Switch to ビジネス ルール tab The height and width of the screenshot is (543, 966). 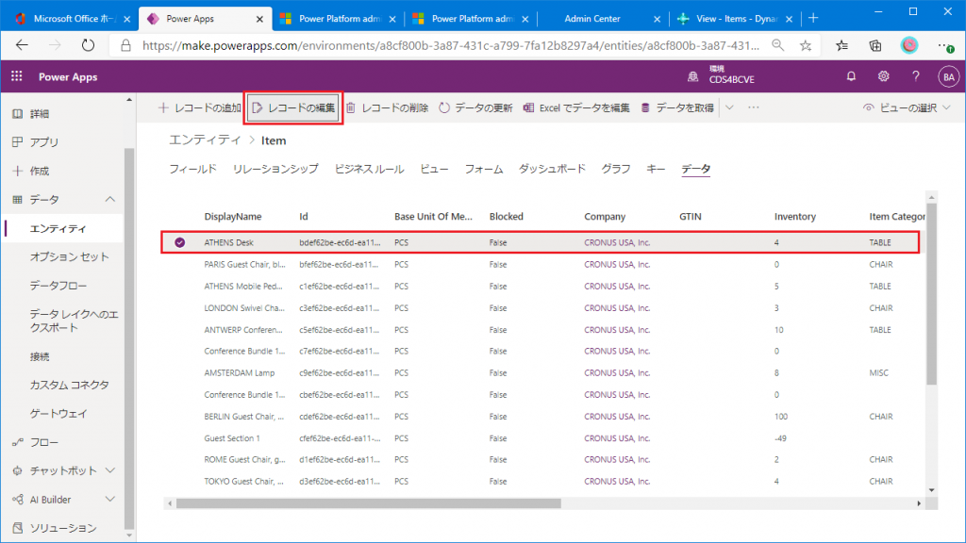click(x=369, y=169)
